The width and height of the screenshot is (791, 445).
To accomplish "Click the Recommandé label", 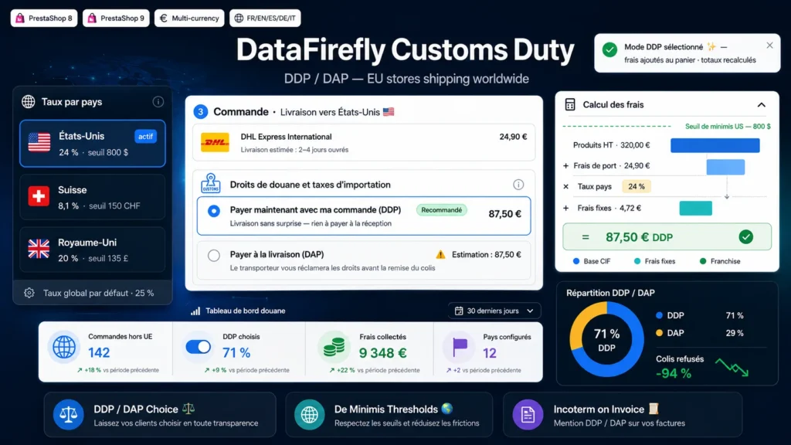I will coord(441,210).
